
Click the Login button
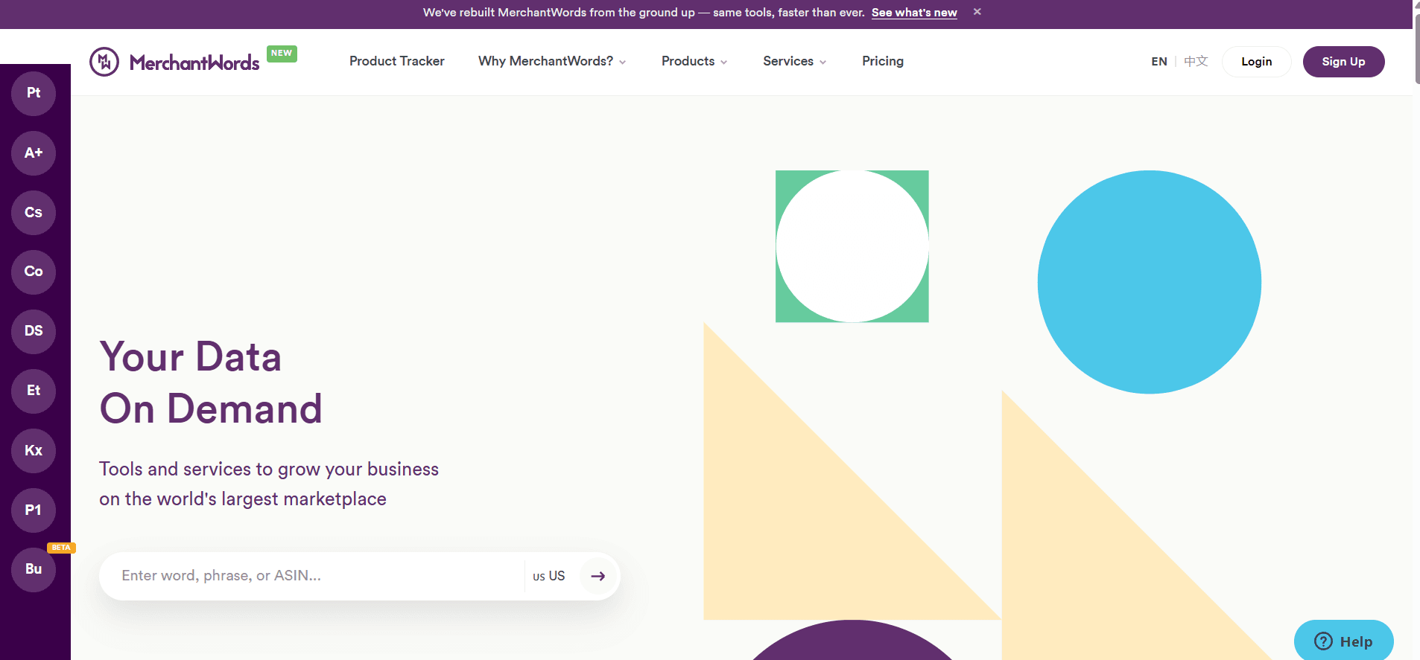point(1257,62)
